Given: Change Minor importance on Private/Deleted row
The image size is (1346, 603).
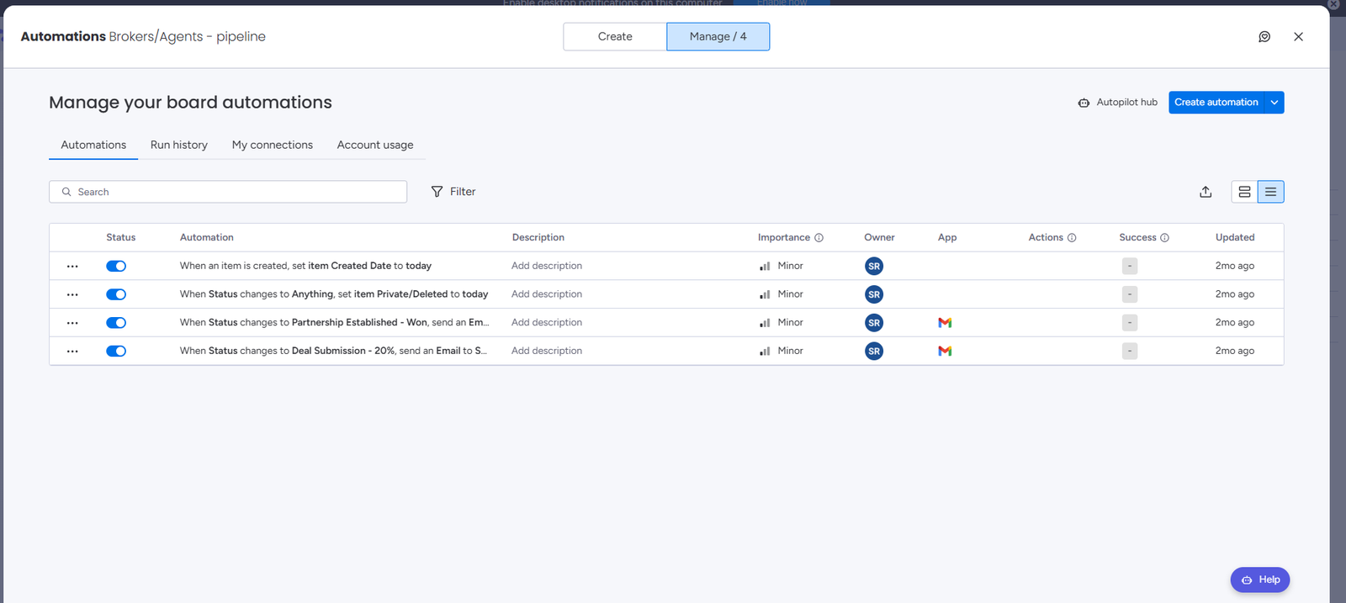Looking at the screenshot, I should pos(782,294).
